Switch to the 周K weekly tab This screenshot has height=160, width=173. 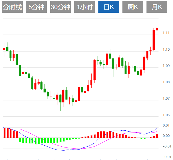(133, 7)
